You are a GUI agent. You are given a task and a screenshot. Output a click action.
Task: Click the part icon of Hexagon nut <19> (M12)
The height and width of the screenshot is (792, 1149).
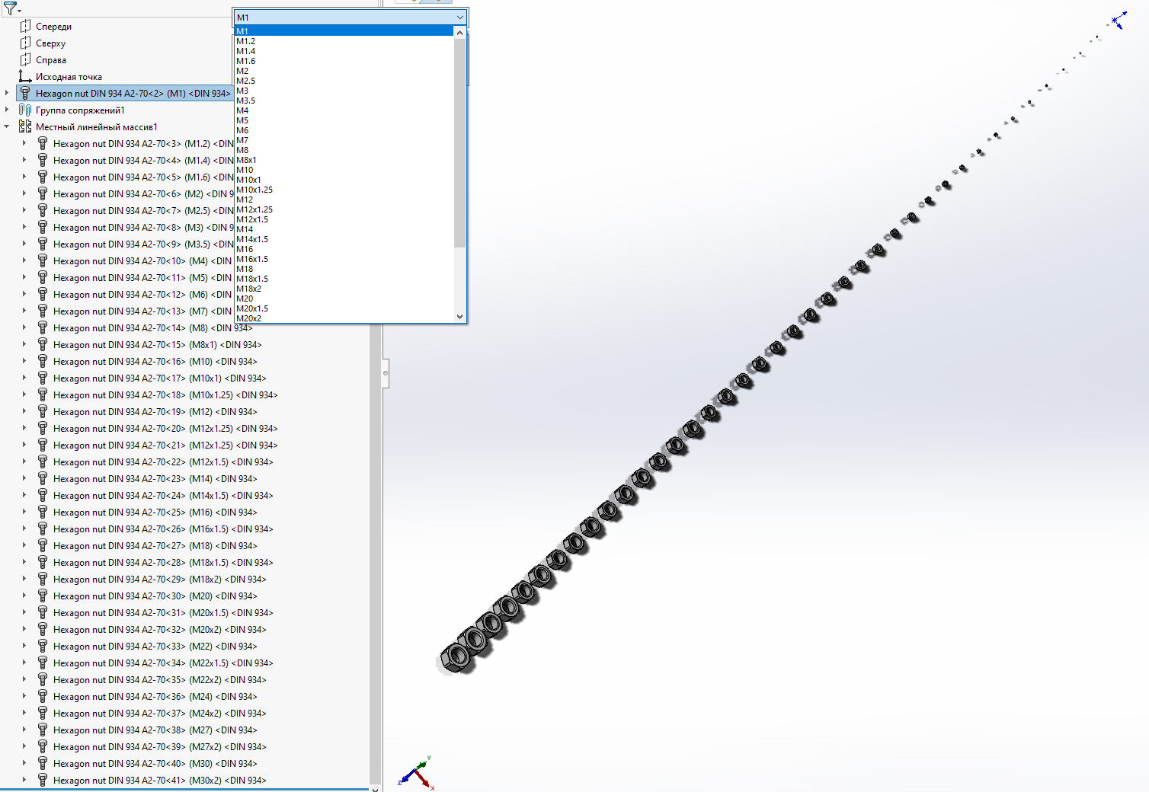tap(43, 411)
